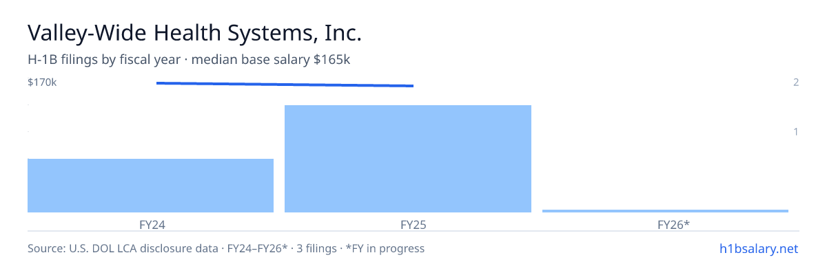Select the FY26* x-axis label

coord(665,224)
